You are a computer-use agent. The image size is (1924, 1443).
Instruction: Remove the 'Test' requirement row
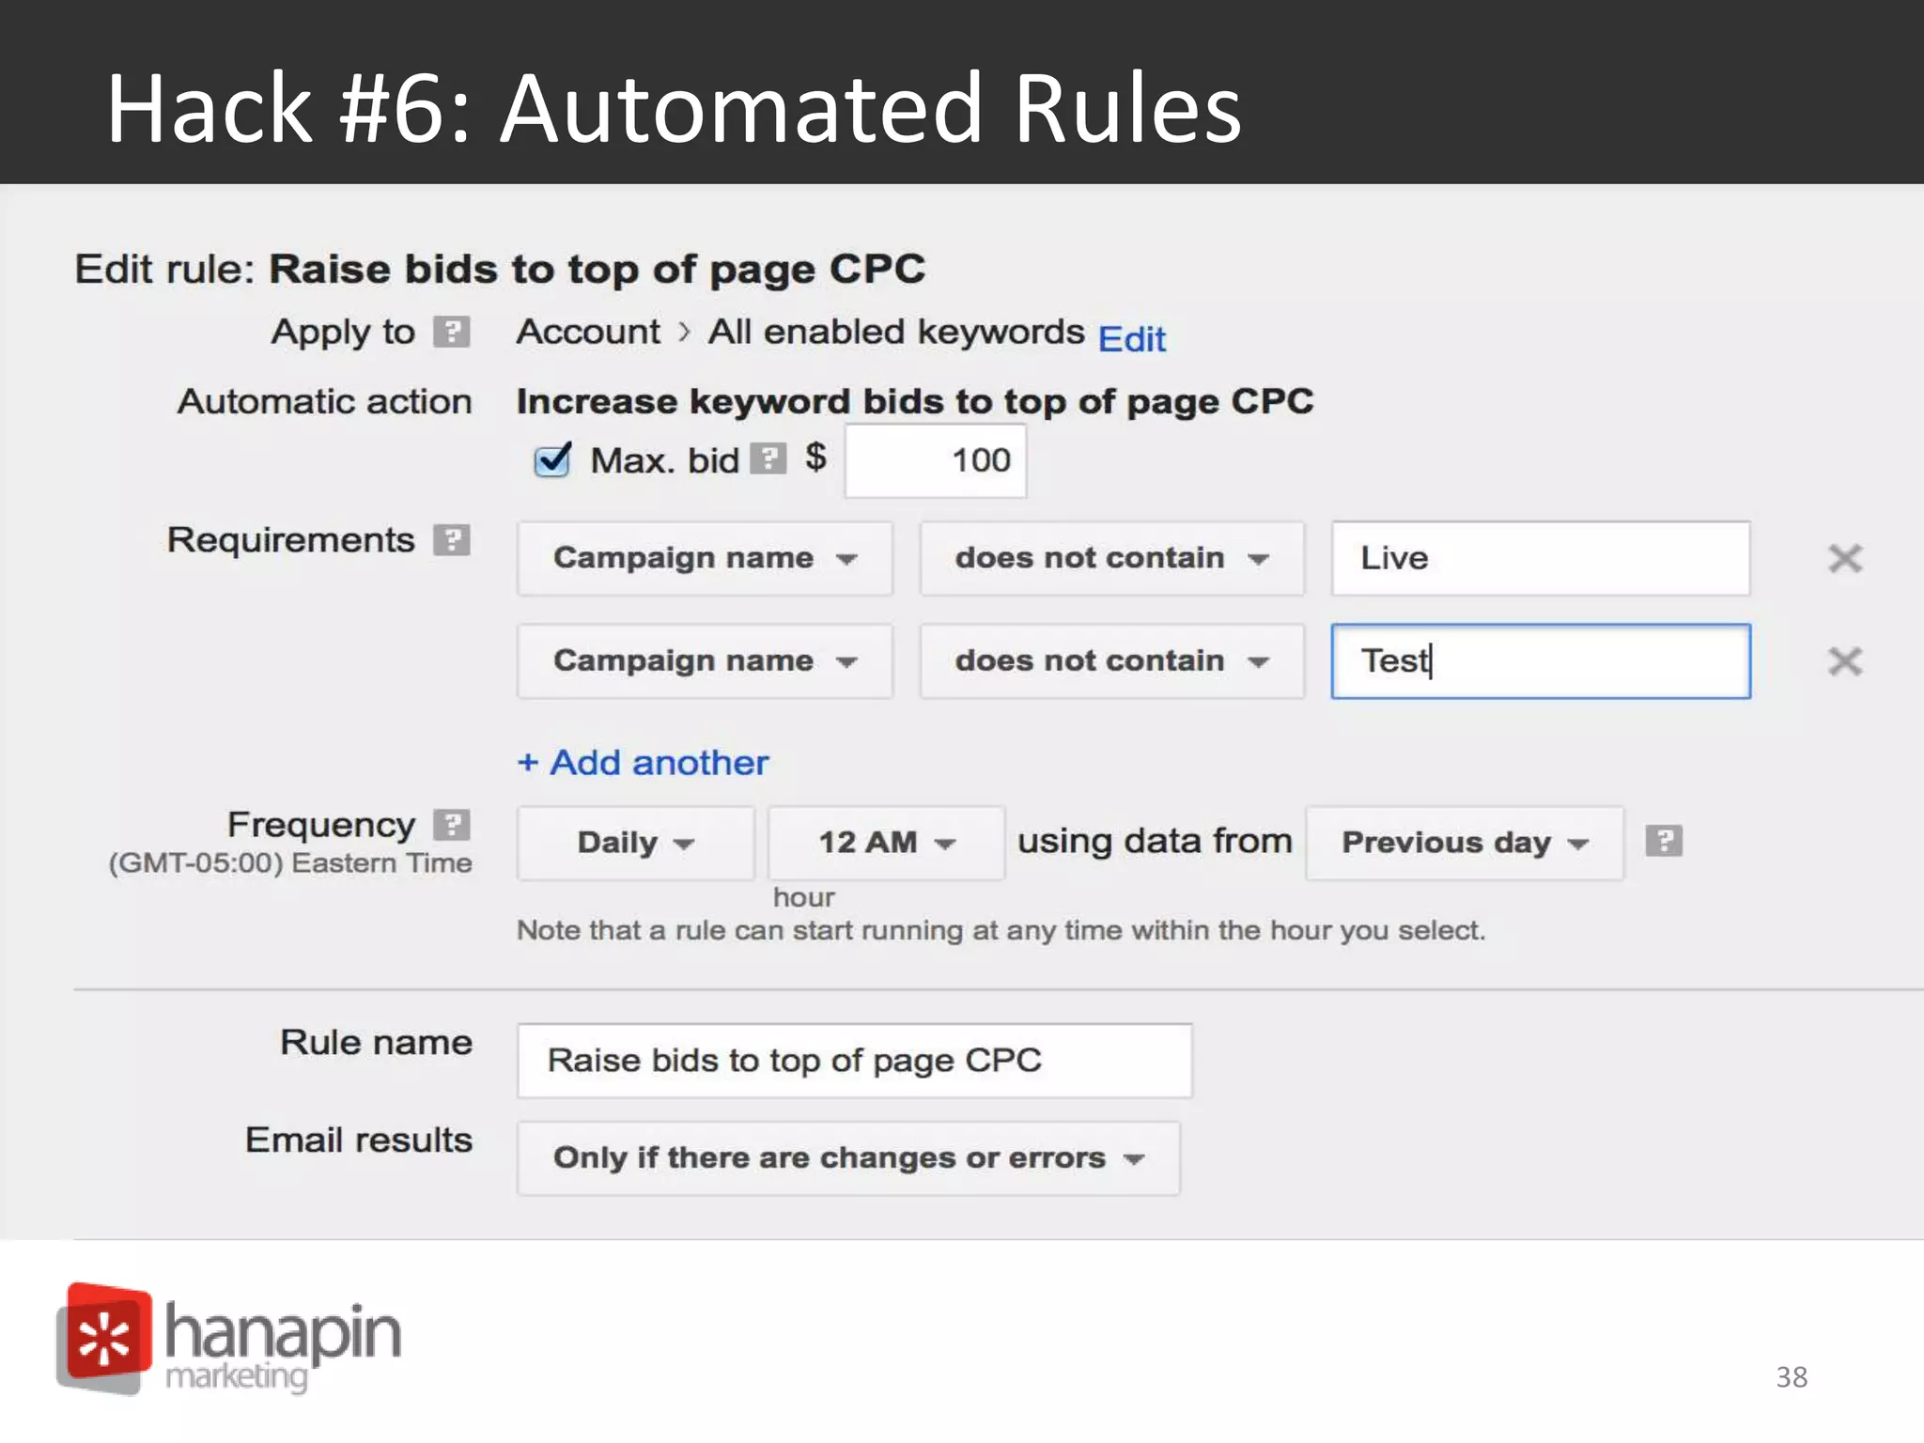coord(1845,661)
